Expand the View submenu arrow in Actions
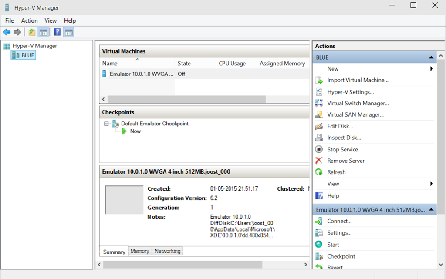This screenshot has width=446, height=279. [x=432, y=184]
